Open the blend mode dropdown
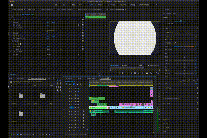207x138 pixels. (x=54, y=49)
